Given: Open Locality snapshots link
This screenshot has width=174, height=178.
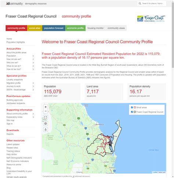Looking at the screenshot, I should [x=15, y=80].
